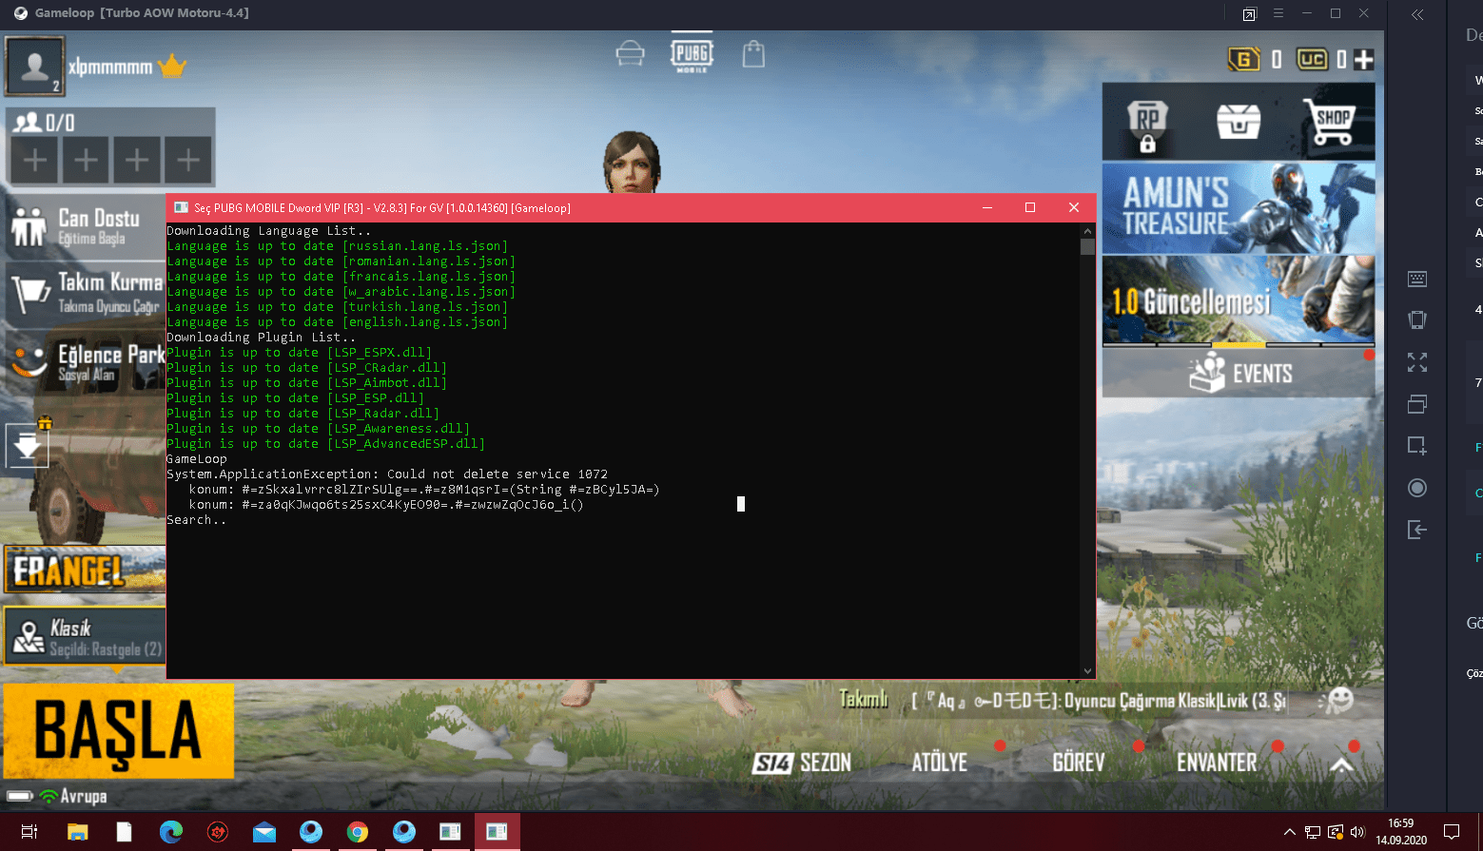Screen dimensions: 1483x851
Task: Open the volume control in tray
Action: [x=1357, y=832]
